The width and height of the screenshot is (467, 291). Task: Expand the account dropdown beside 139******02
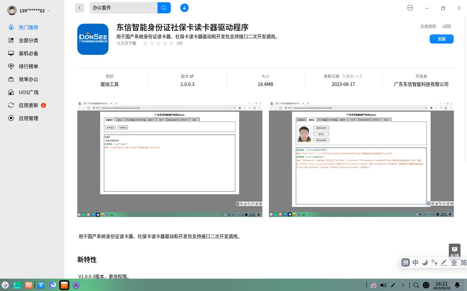(x=49, y=10)
